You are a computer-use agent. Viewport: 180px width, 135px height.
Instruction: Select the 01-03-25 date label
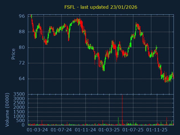[x=109, y=130]
